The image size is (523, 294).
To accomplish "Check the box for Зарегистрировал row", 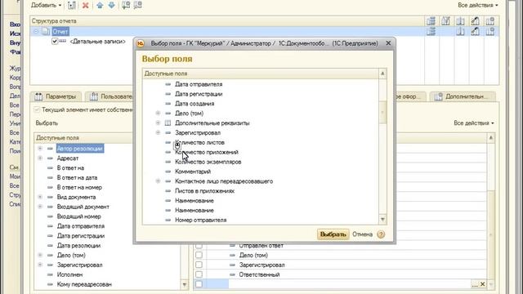I will (x=199, y=265).
